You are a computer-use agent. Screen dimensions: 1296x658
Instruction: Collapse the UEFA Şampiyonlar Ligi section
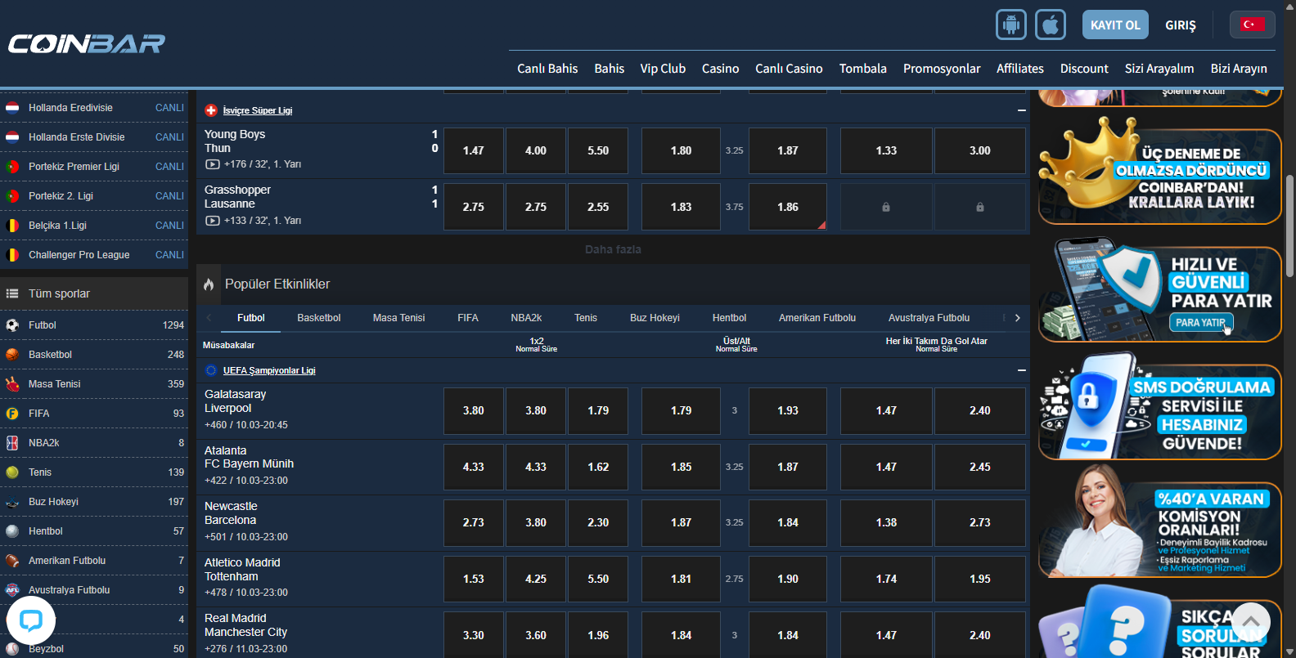[x=1021, y=370]
